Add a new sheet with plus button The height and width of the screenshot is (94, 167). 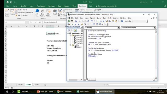[x=45, y=85]
